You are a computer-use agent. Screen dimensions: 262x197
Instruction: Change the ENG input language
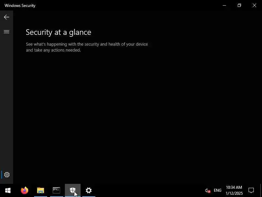click(x=217, y=190)
